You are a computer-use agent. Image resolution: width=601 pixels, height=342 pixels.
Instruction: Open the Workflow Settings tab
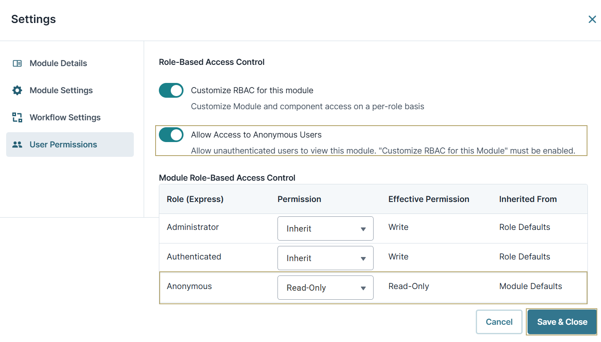pos(70,117)
